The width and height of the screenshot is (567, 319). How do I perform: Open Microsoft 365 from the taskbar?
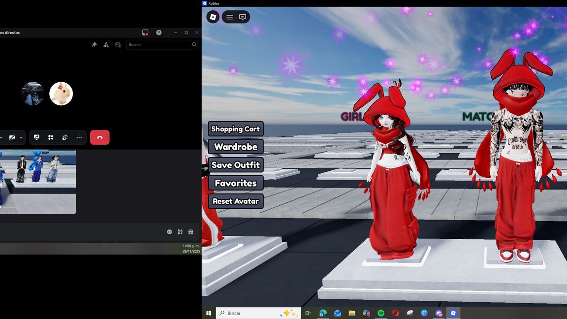[366, 313]
